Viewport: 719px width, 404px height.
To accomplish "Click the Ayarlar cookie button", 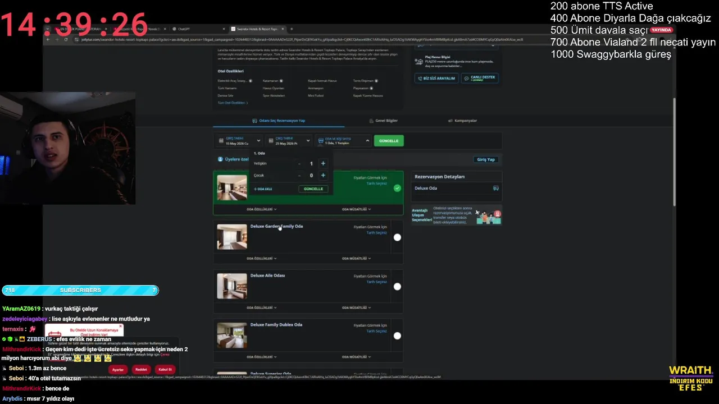I will click(118, 369).
